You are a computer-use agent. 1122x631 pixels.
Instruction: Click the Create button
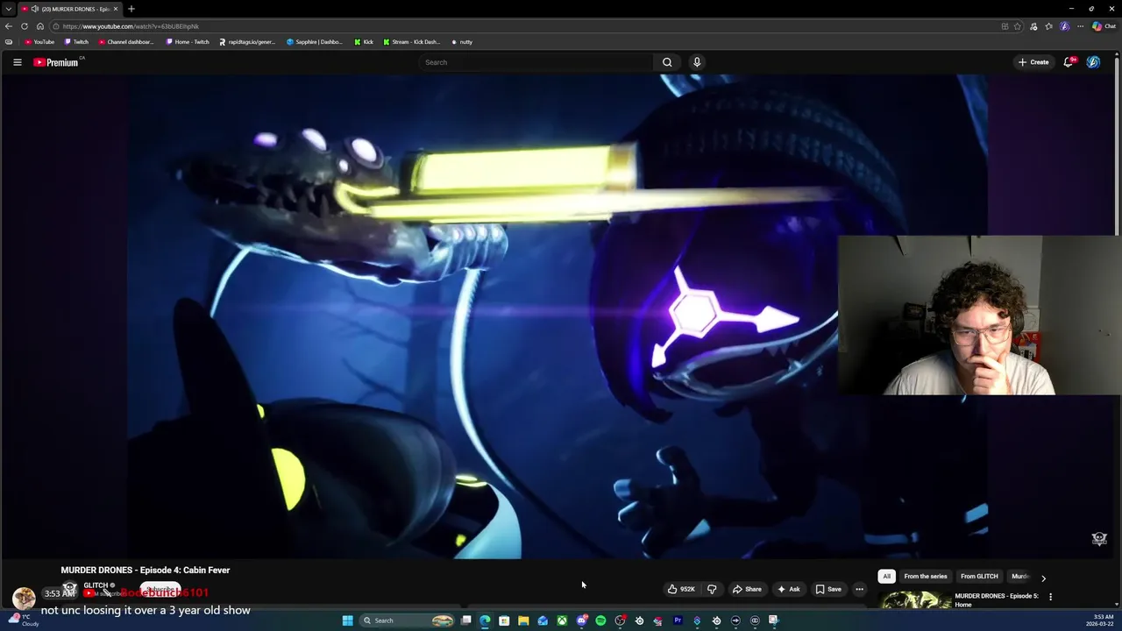(x=1033, y=62)
